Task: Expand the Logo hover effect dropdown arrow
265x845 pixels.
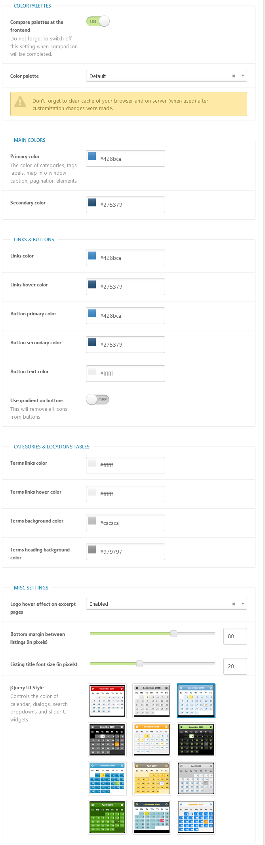Action: pos(243,604)
